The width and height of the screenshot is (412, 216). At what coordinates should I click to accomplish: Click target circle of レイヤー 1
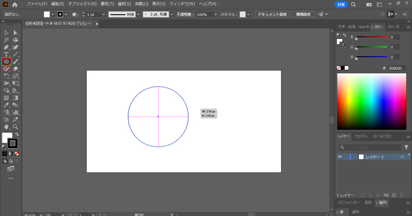coord(403,157)
